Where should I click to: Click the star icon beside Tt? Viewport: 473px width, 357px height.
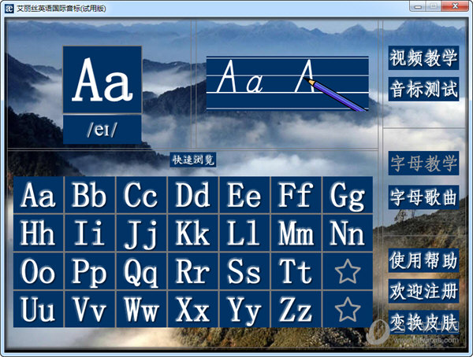pos(347,271)
